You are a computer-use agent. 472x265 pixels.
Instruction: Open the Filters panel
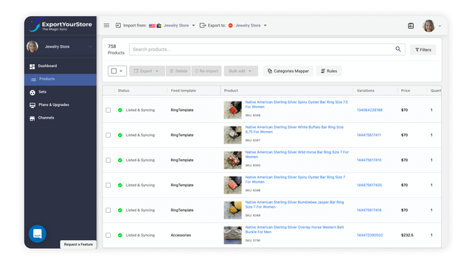click(x=423, y=50)
